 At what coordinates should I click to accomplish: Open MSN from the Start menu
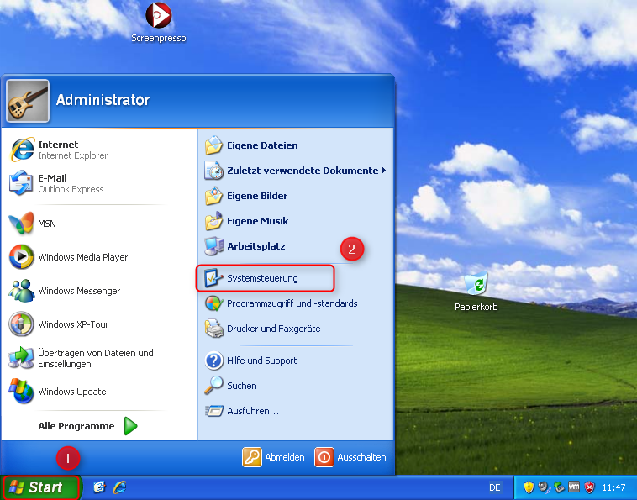pos(47,224)
